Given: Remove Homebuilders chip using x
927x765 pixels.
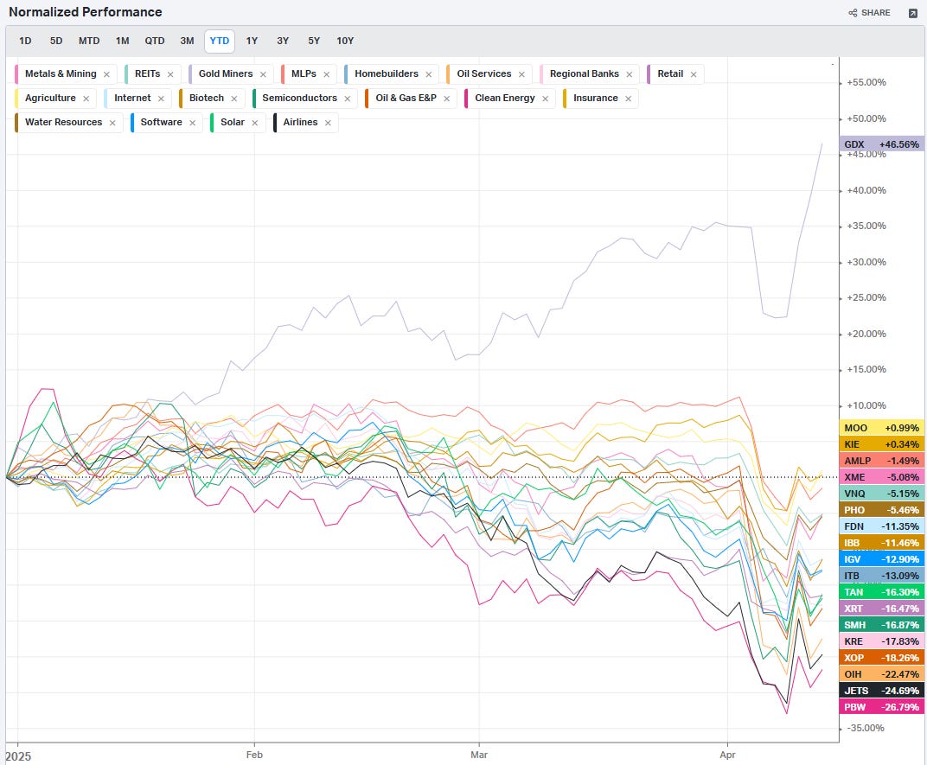Looking at the screenshot, I should 429,74.
